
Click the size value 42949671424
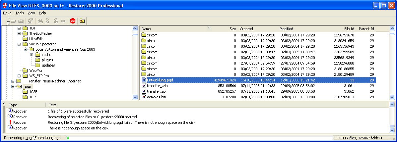(225, 80)
